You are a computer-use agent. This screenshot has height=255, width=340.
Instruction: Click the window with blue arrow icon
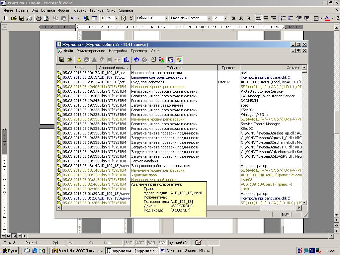[171, 60]
